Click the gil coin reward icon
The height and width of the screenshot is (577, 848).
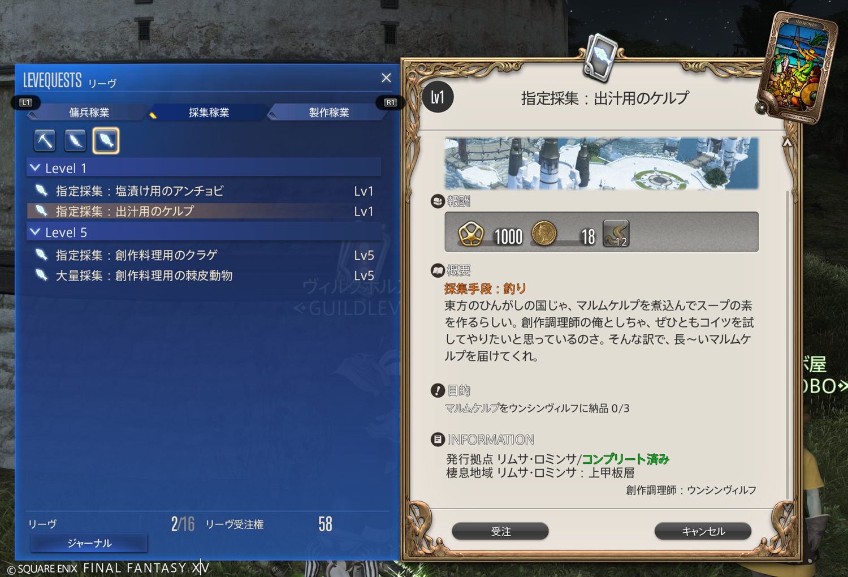pyautogui.click(x=544, y=234)
